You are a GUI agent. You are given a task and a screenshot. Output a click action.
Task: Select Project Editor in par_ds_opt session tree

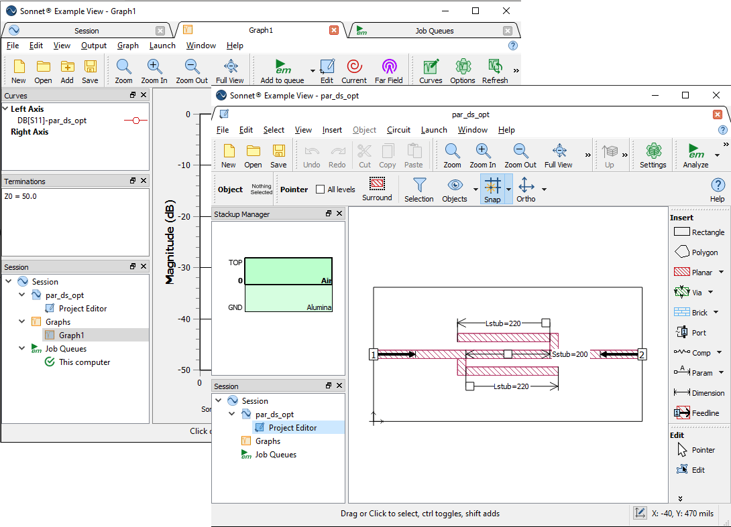292,427
